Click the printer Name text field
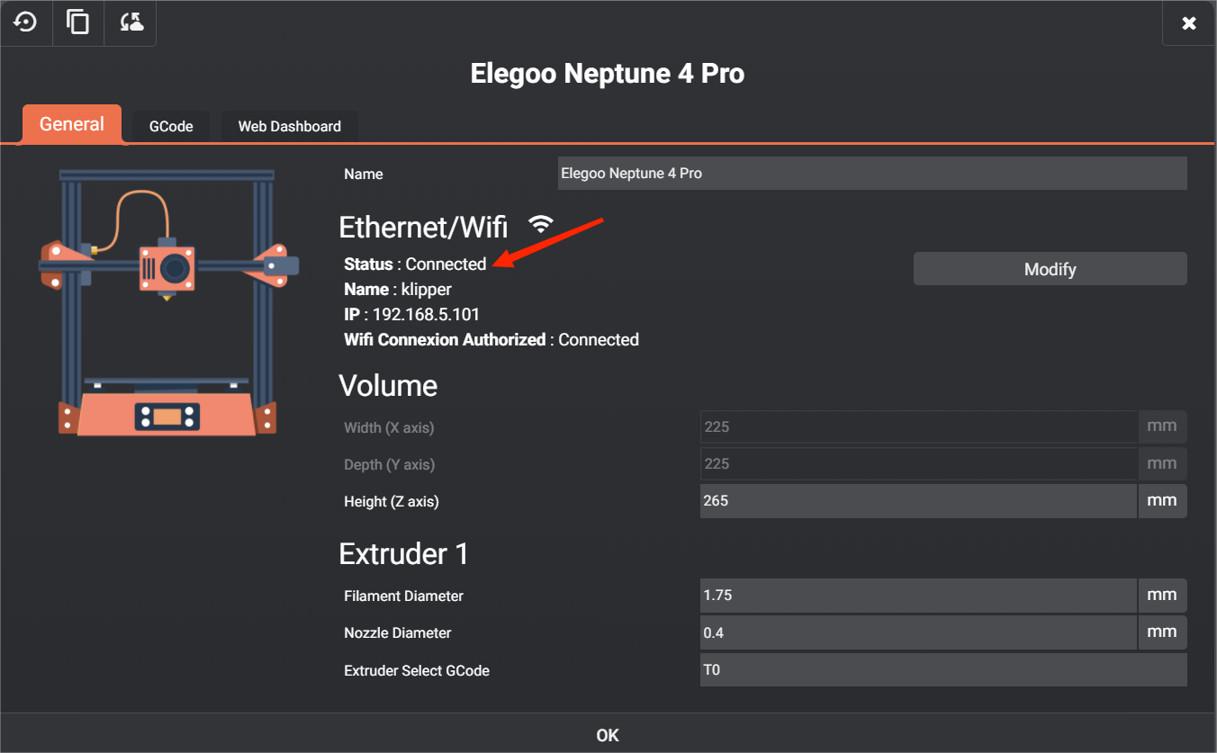The height and width of the screenshot is (753, 1217). coord(871,174)
